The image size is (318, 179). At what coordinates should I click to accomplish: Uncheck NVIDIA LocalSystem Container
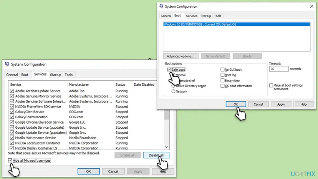point(12,143)
